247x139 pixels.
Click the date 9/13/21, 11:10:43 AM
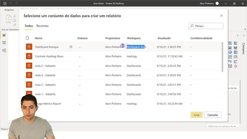click(x=169, y=56)
